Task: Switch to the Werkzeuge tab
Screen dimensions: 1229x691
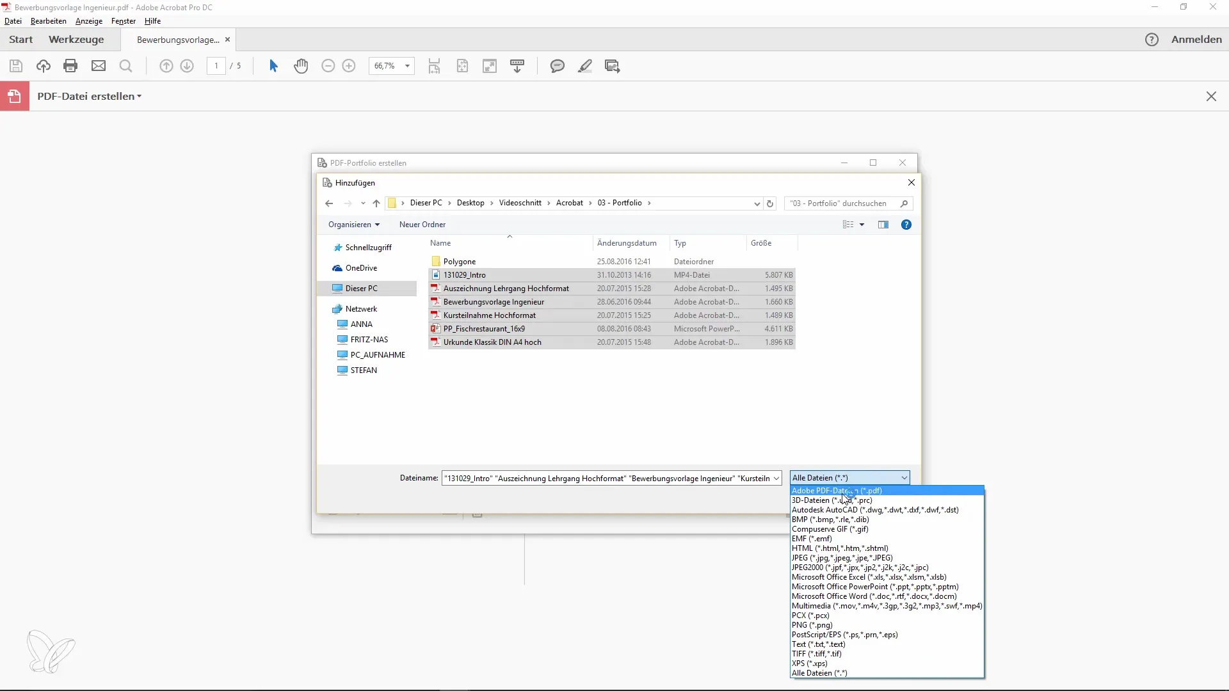Action: click(x=76, y=40)
